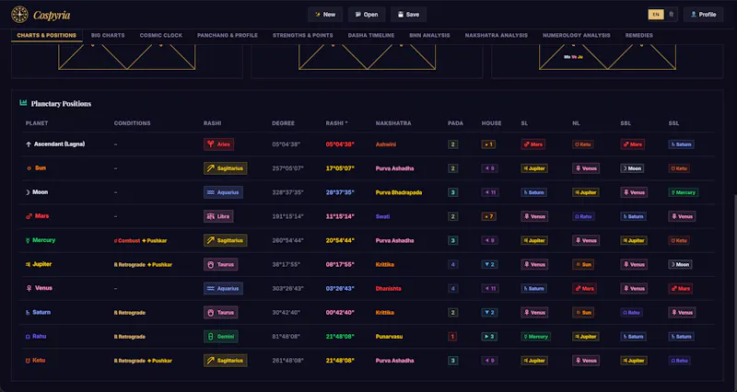
Task: Click the Ascendant arrow icon
Action: (x=29, y=144)
